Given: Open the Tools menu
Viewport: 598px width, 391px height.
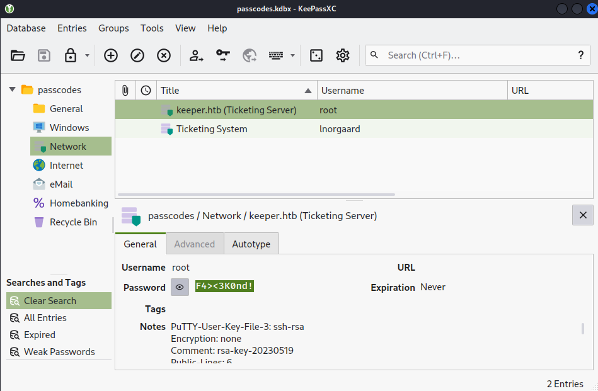Looking at the screenshot, I should pos(152,28).
